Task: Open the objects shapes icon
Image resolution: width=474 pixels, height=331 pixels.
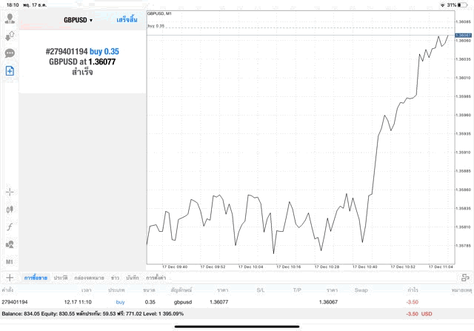Action: coord(10,244)
